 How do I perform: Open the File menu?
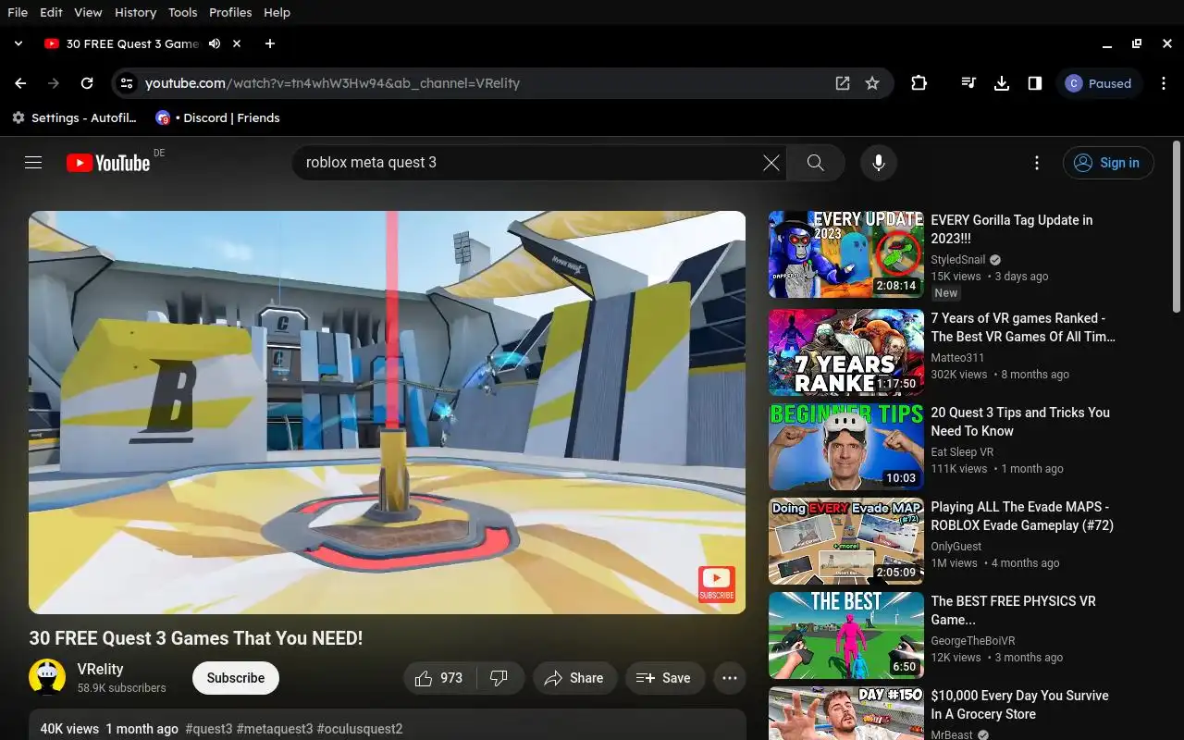[x=18, y=12]
